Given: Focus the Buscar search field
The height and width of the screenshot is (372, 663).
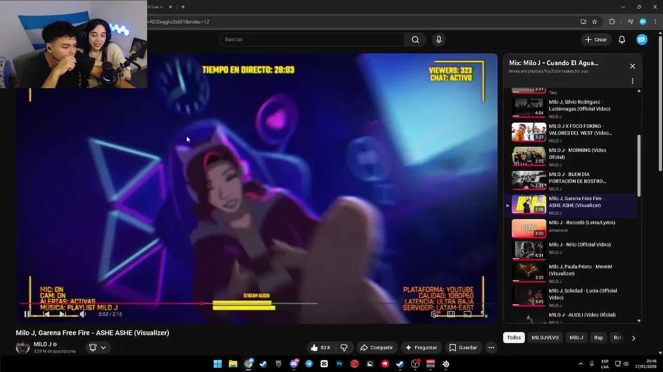Looking at the screenshot, I should pos(312,40).
